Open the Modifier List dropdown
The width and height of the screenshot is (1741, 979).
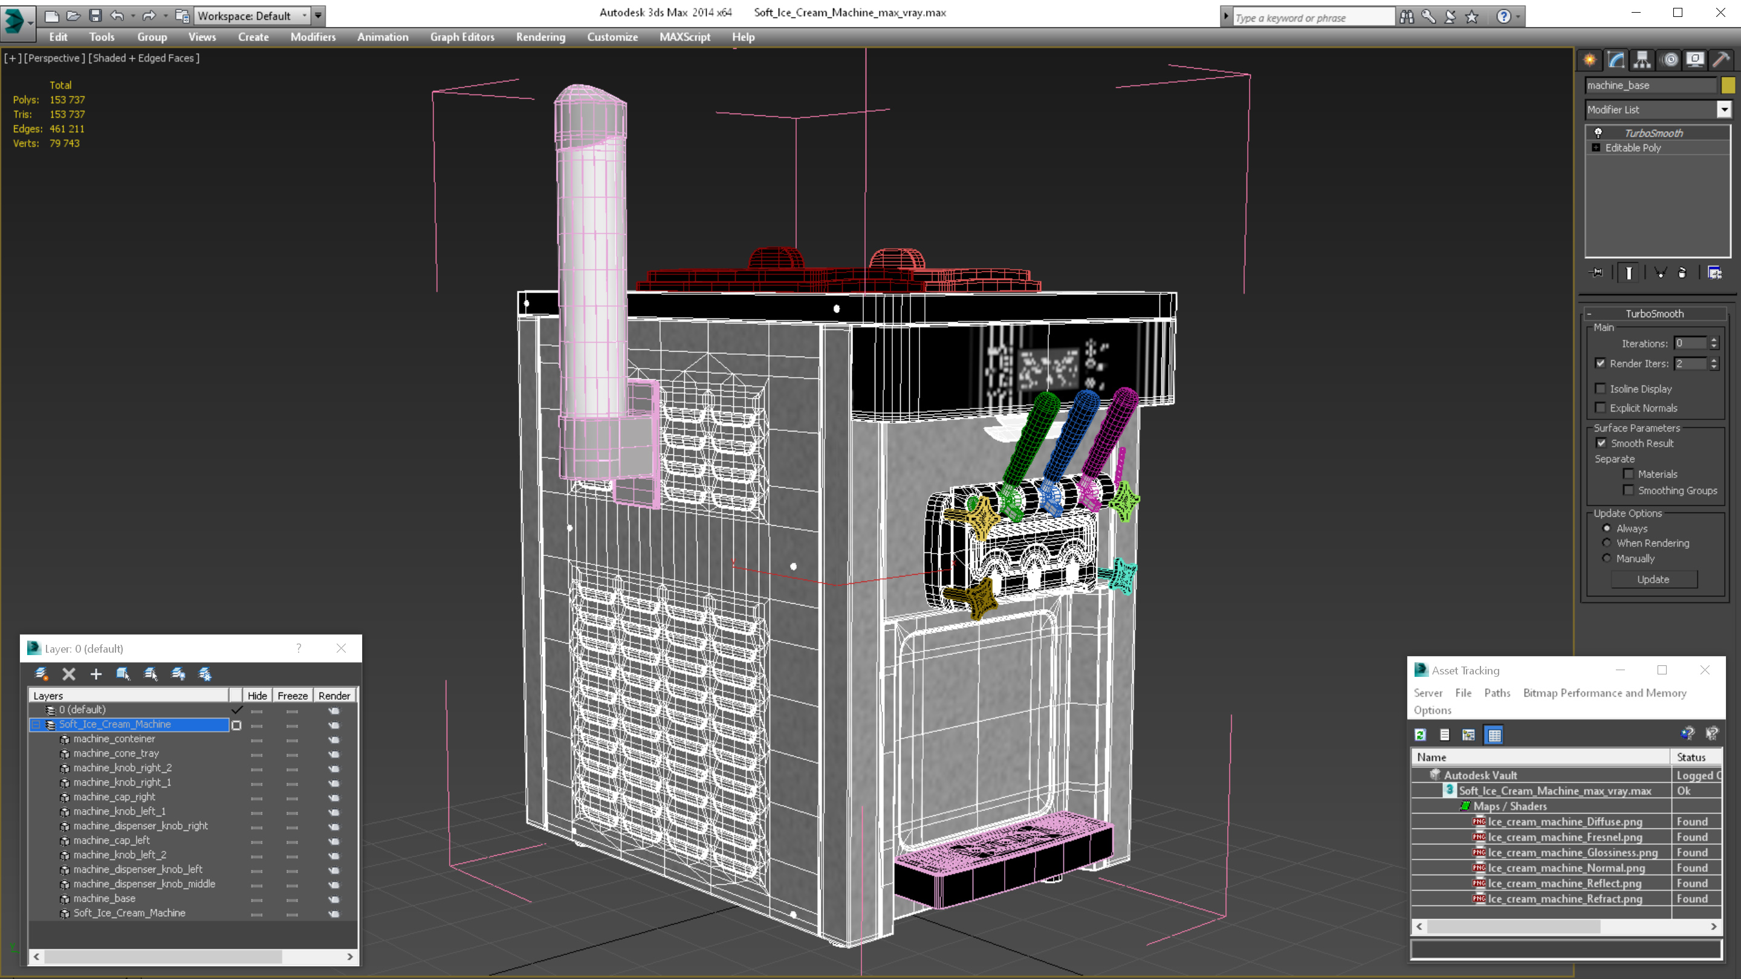click(1724, 109)
